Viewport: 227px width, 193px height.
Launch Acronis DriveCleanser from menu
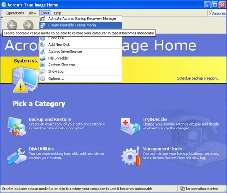[x=81, y=52]
